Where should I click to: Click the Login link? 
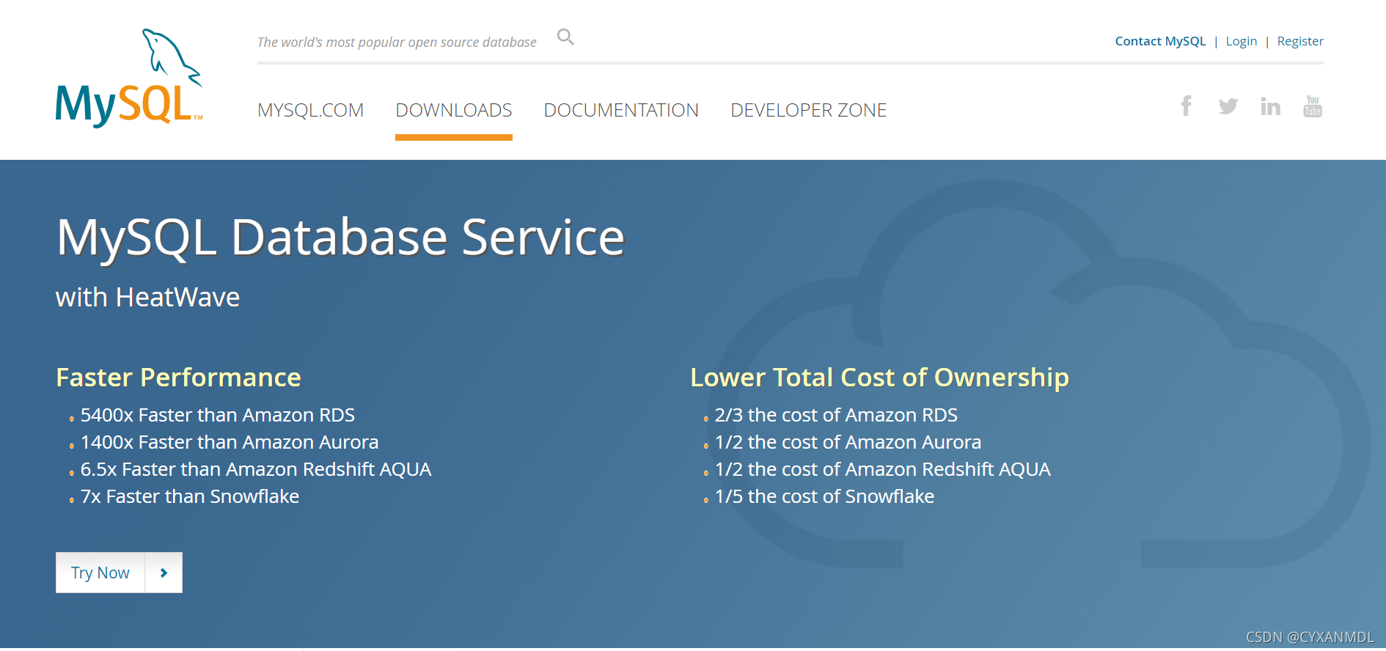pos(1242,41)
